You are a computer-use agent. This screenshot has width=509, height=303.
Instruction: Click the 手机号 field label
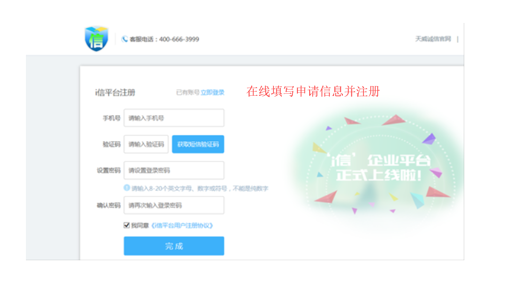[x=111, y=118]
